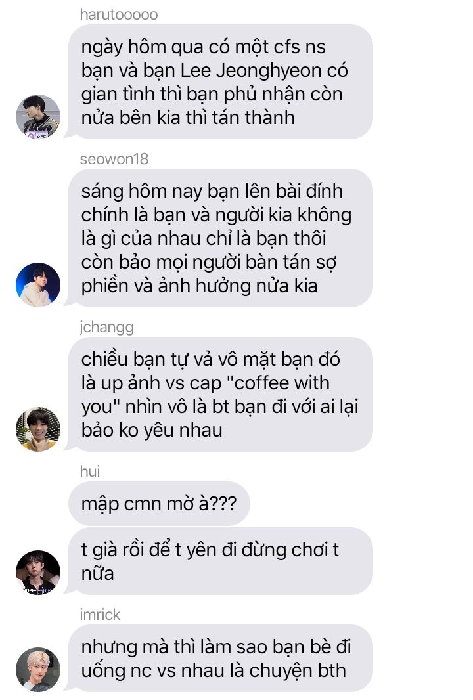Open jchangg's avatar photo

pos(38,429)
